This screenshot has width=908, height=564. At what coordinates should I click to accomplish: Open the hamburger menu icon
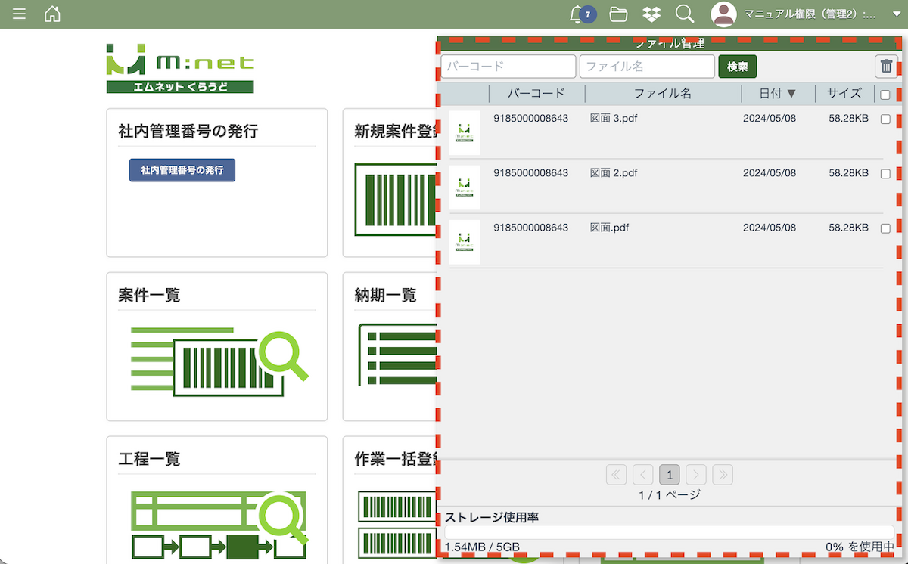pos(19,14)
